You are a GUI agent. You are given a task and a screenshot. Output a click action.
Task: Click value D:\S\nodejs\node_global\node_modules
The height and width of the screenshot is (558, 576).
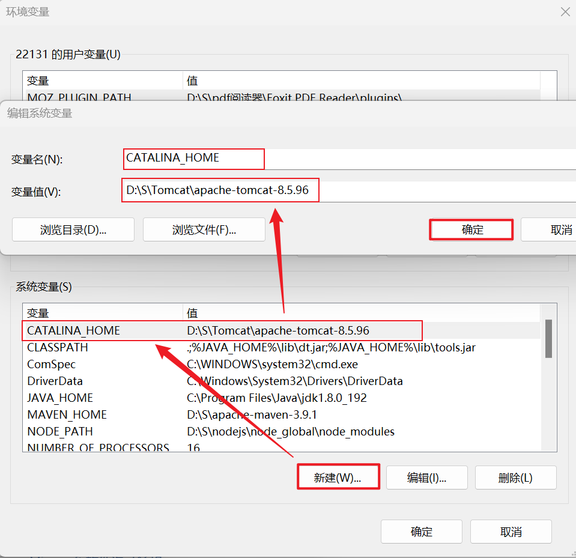coord(291,432)
